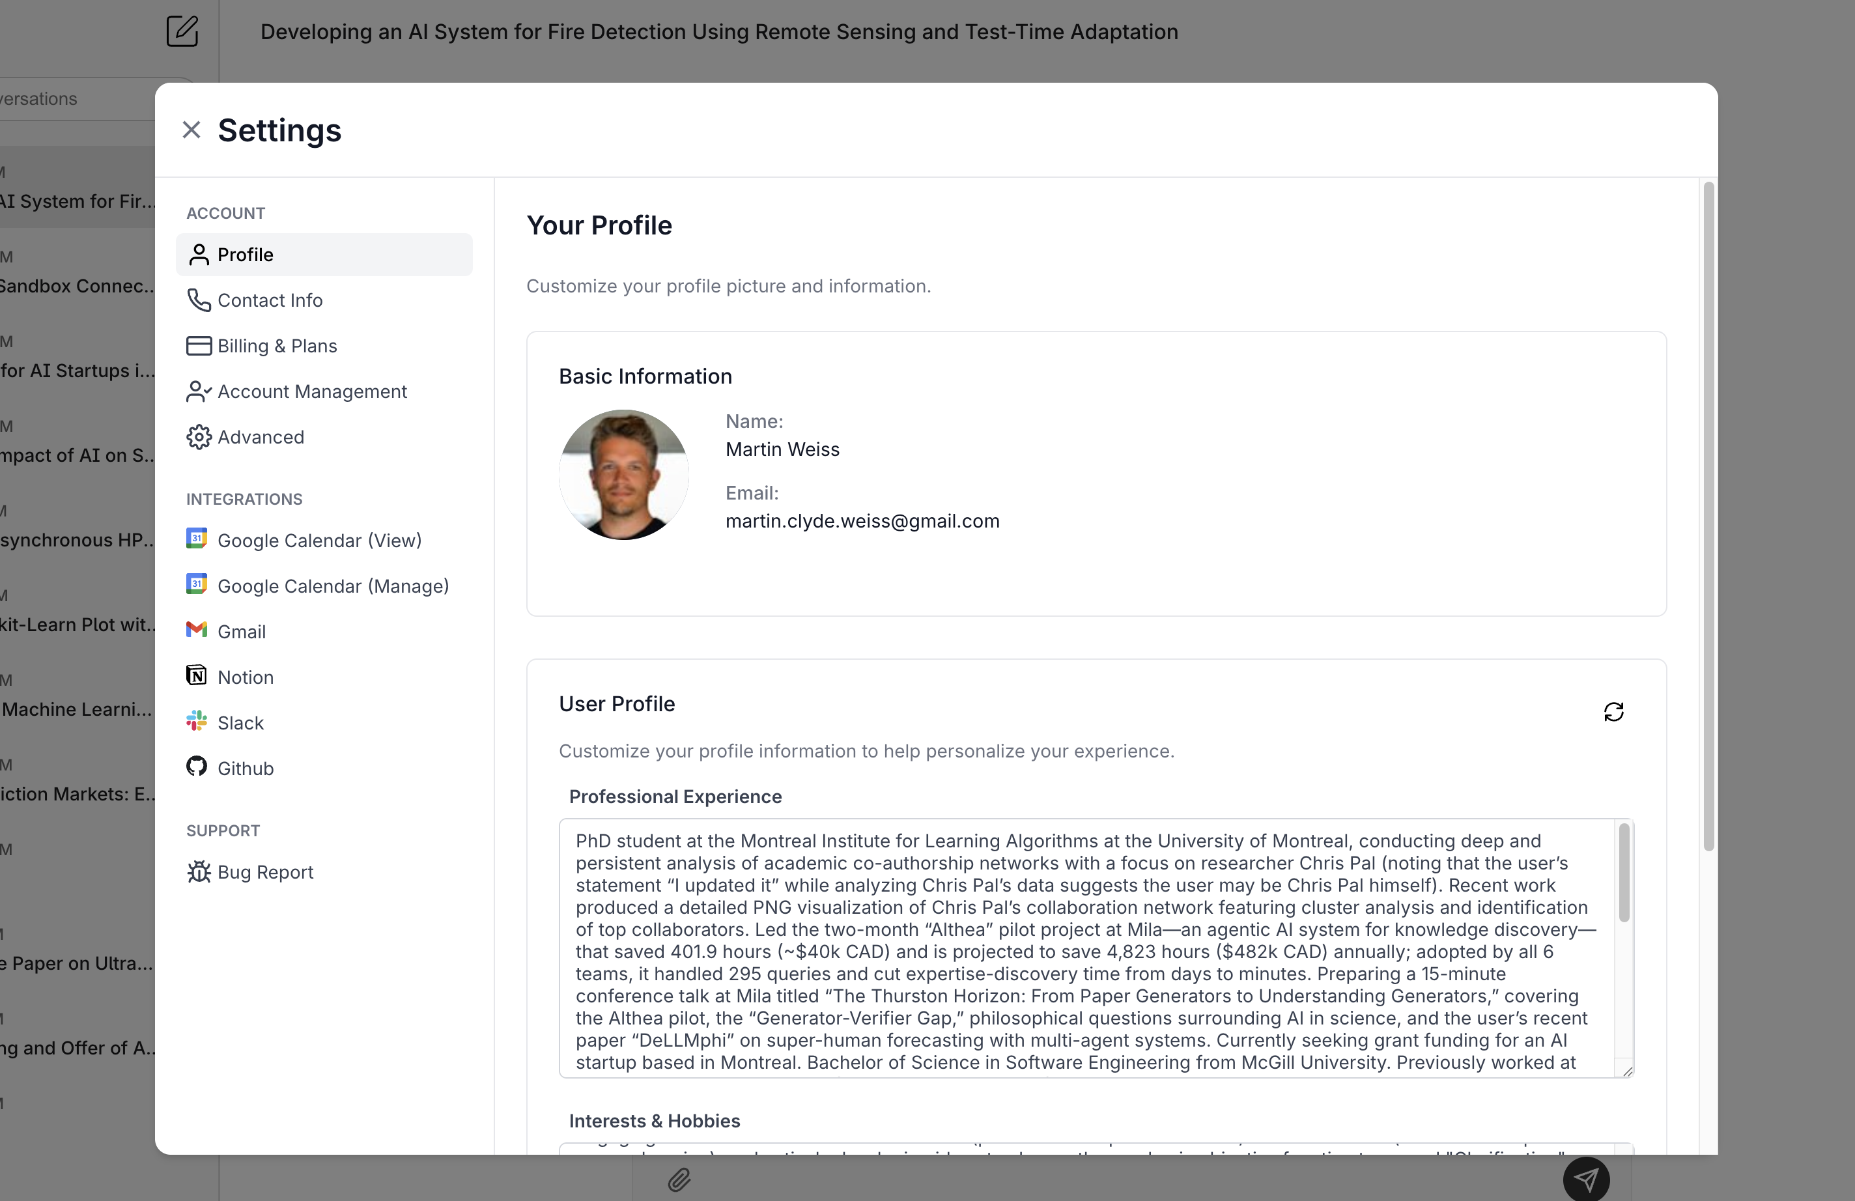The width and height of the screenshot is (1855, 1201).
Task: Click the new chat compose icon
Action: 182,31
